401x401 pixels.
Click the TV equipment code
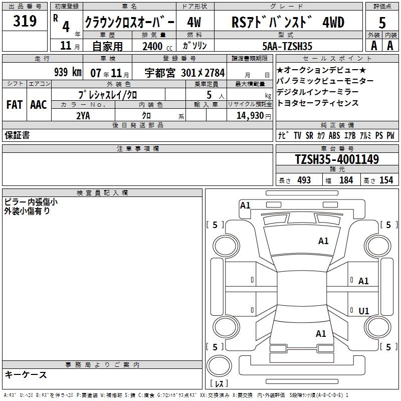[297, 135]
